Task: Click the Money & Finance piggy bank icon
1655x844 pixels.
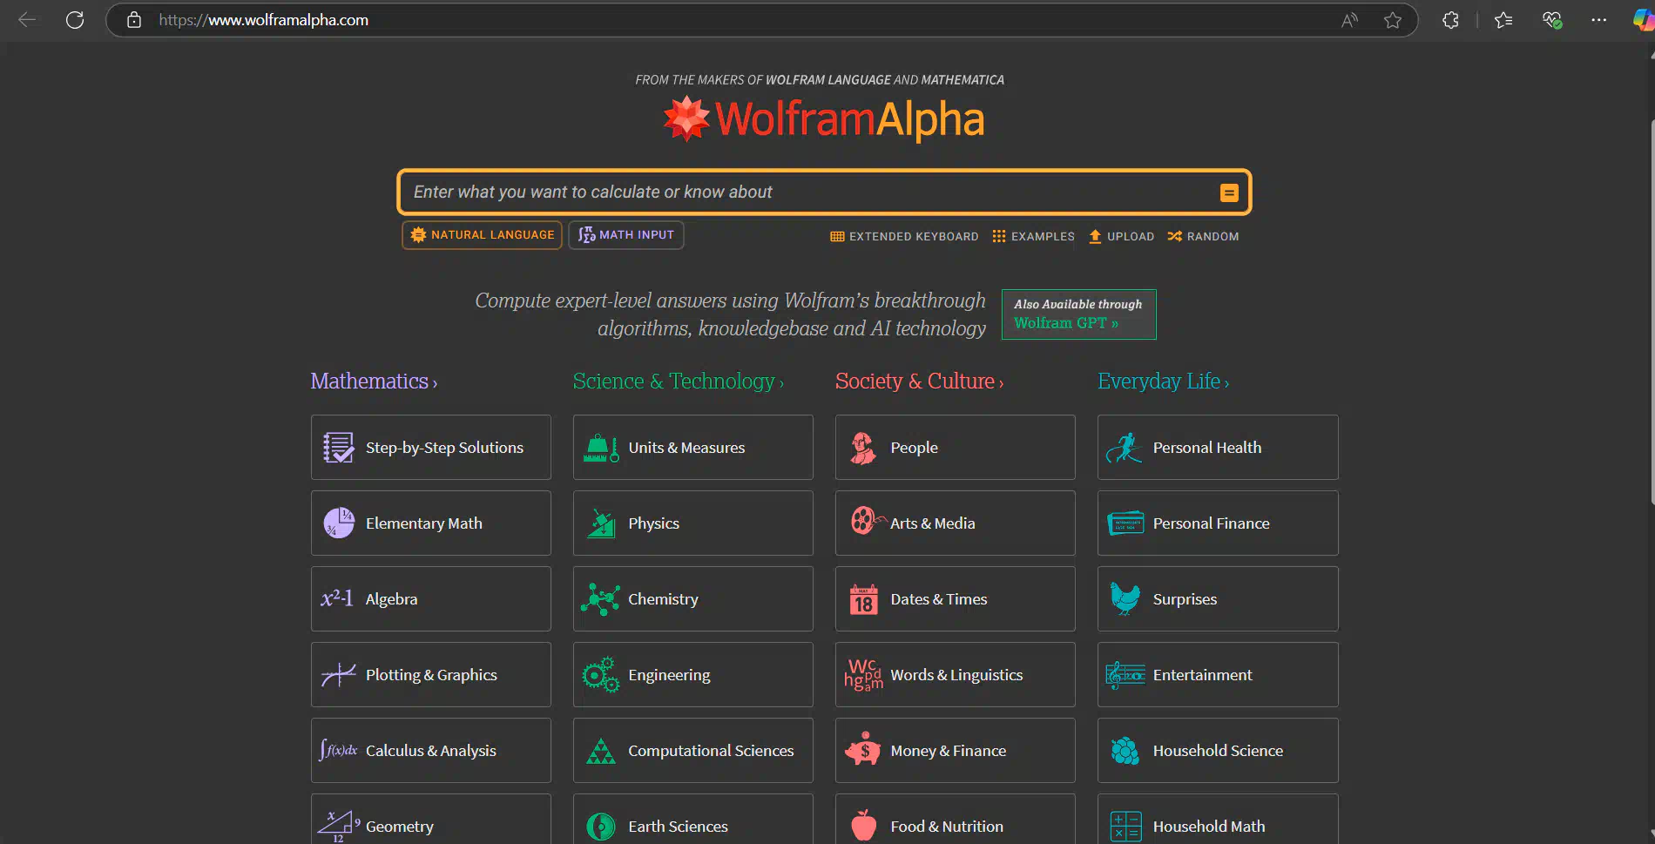Action: pyautogui.click(x=863, y=749)
